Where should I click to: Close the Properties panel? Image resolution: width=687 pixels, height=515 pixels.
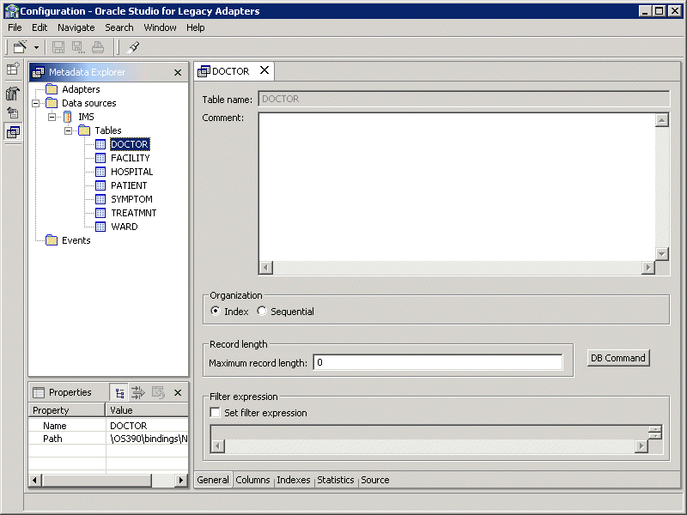178,393
